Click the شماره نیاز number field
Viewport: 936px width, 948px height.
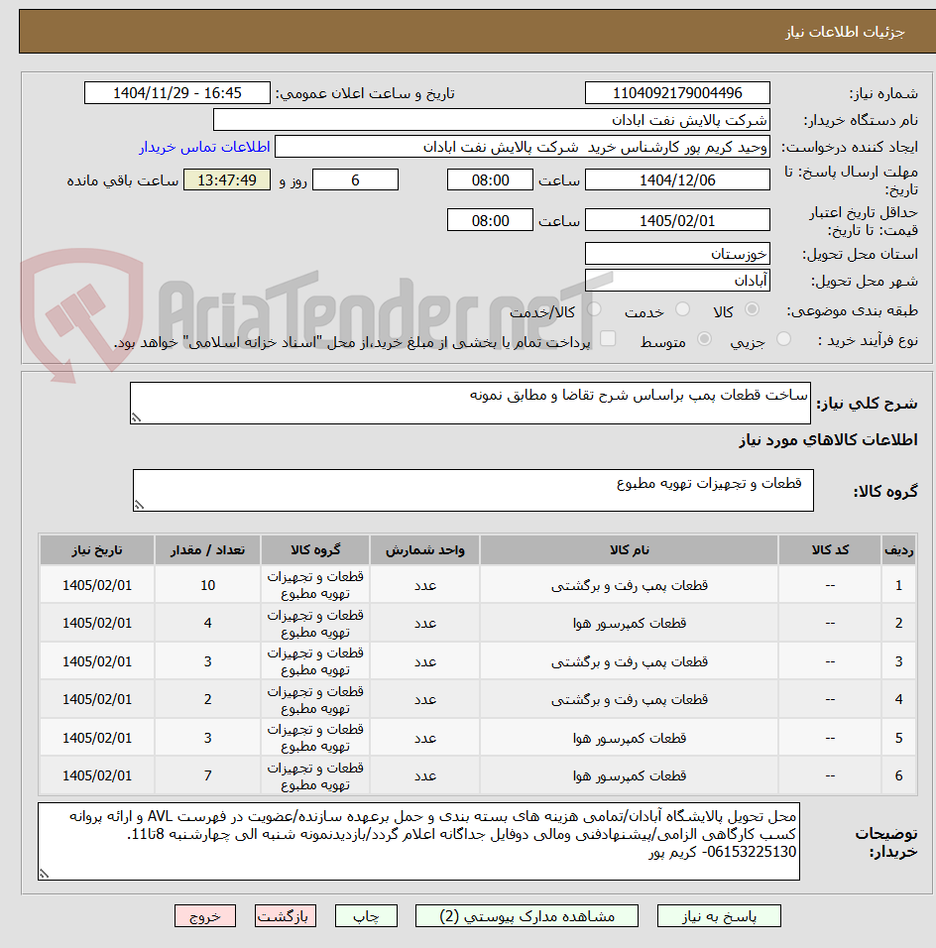coord(677,93)
